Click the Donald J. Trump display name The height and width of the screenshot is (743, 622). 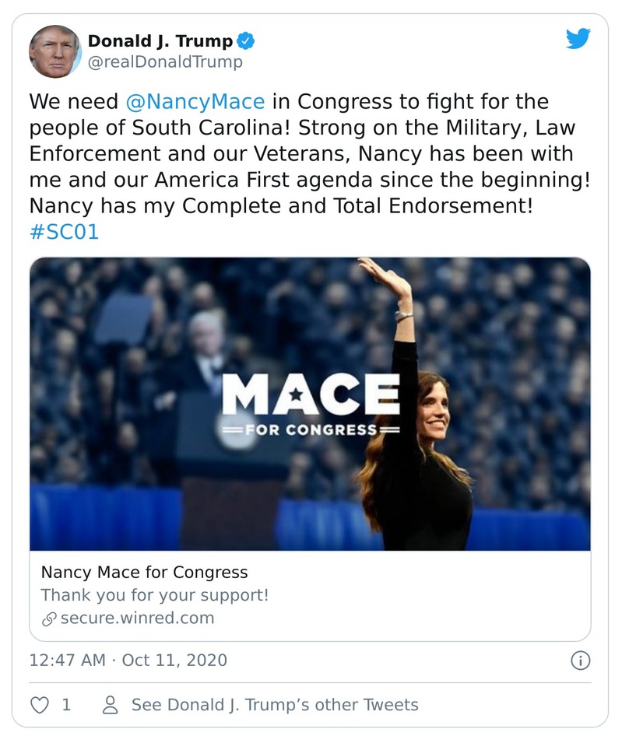pos(160,40)
